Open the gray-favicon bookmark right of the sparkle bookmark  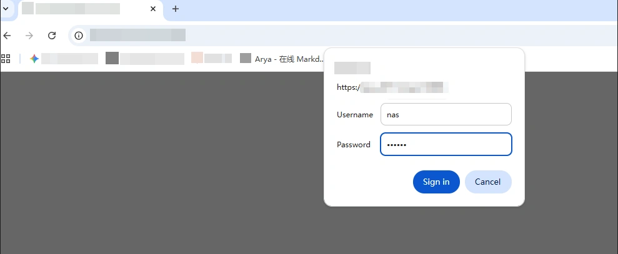coord(144,59)
